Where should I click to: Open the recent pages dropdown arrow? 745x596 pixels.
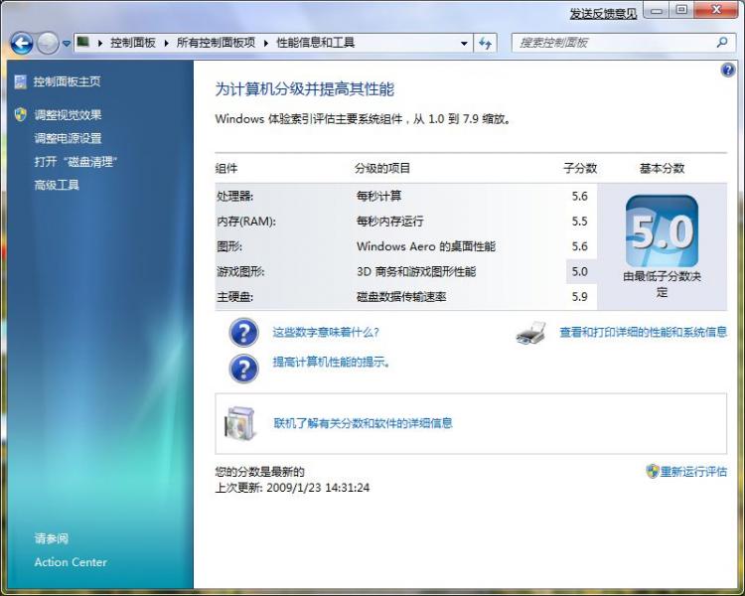coord(67,44)
